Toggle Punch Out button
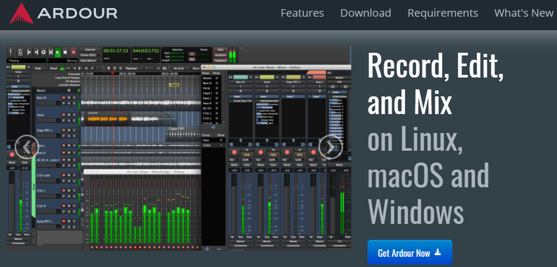Image resolution: width=557 pixels, height=267 pixels. [192, 59]
